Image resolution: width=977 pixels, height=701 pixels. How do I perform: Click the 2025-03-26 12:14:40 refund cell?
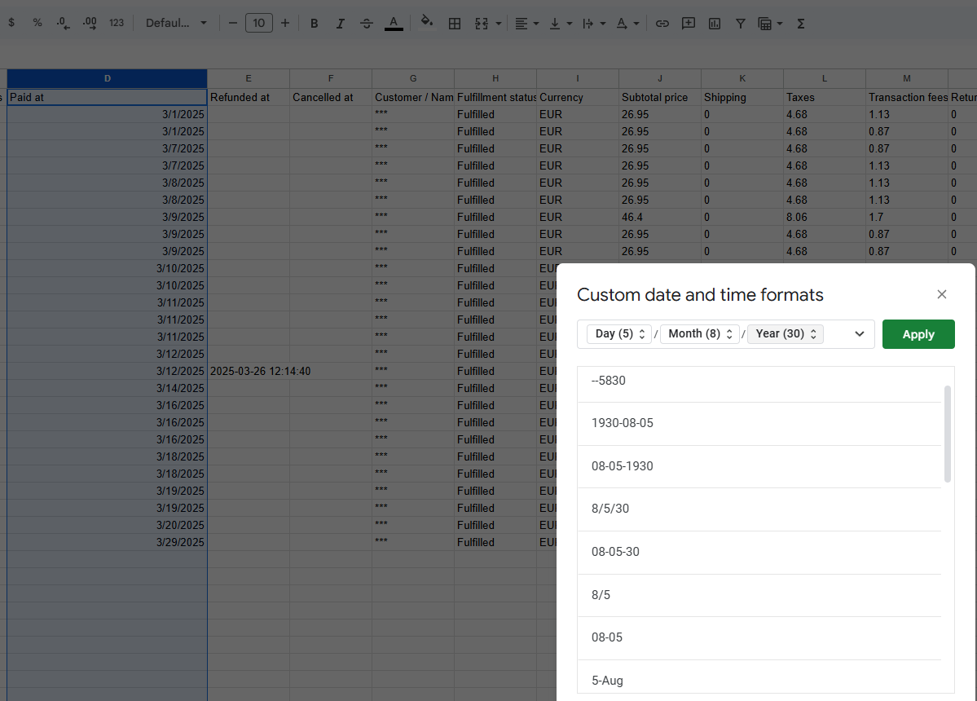[248, 372]
